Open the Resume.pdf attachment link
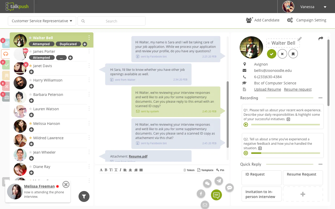This screenshot has height=209, width=335. coord(138,156)
